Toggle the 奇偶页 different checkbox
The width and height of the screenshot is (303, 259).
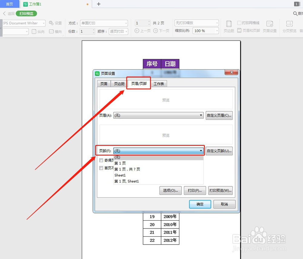101,160
